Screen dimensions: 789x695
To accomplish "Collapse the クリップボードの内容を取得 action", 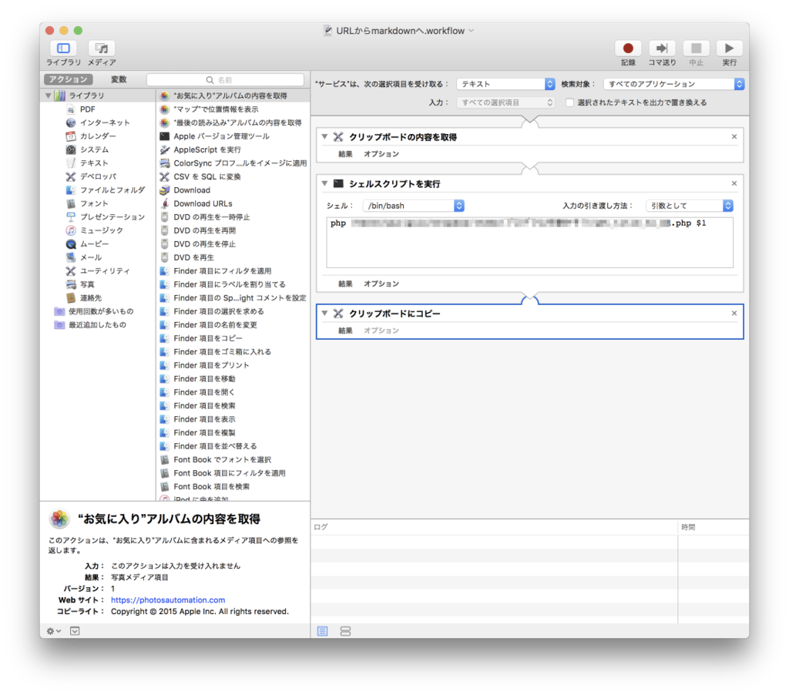I will (x=324, y=136).
